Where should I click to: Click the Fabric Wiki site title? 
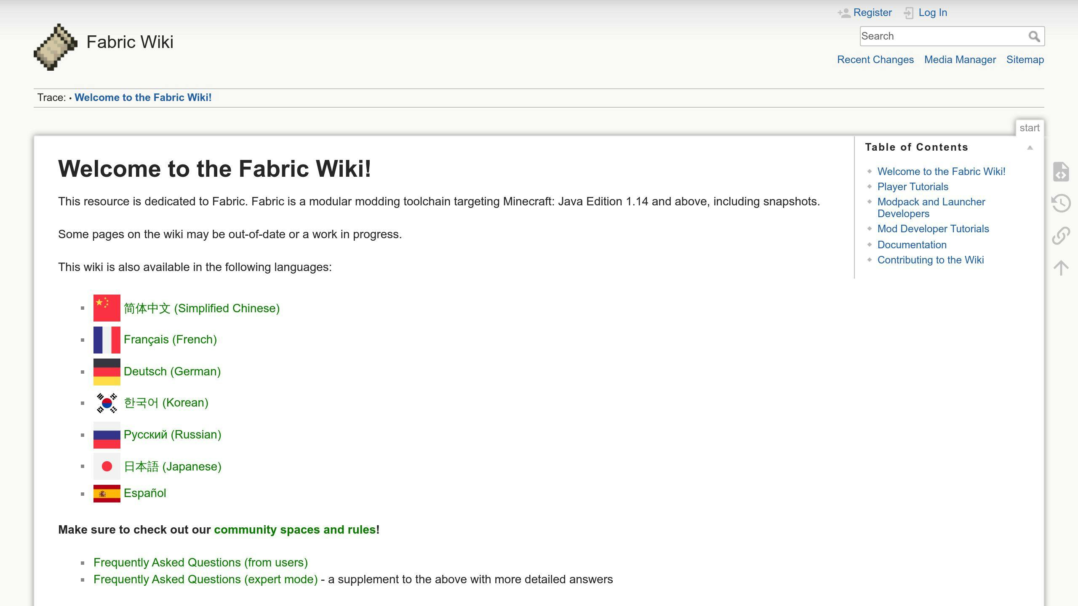[130, 42]
